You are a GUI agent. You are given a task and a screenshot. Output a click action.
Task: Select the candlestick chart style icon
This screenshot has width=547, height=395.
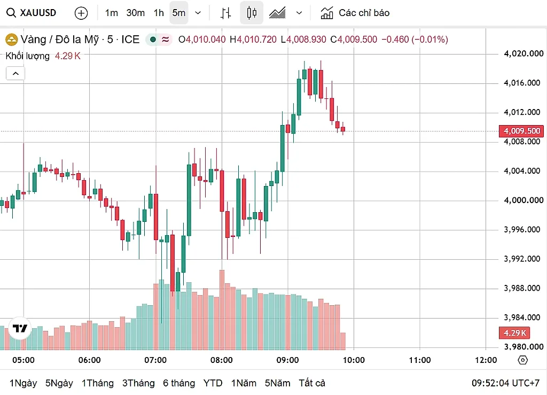(252, 13)
